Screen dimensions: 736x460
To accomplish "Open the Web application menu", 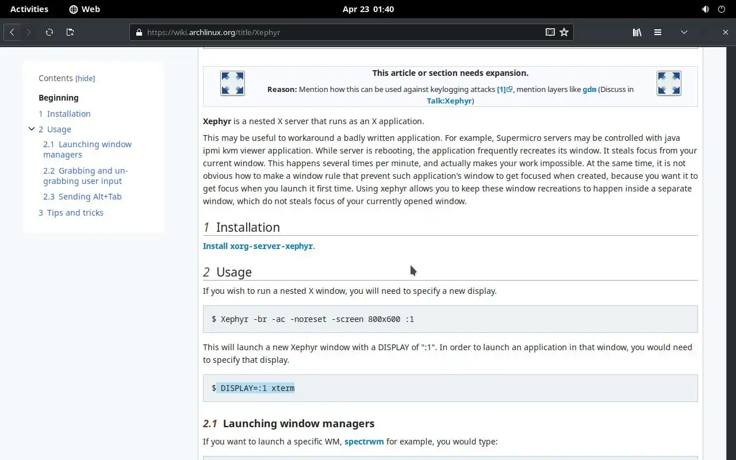I will [85, 9].
